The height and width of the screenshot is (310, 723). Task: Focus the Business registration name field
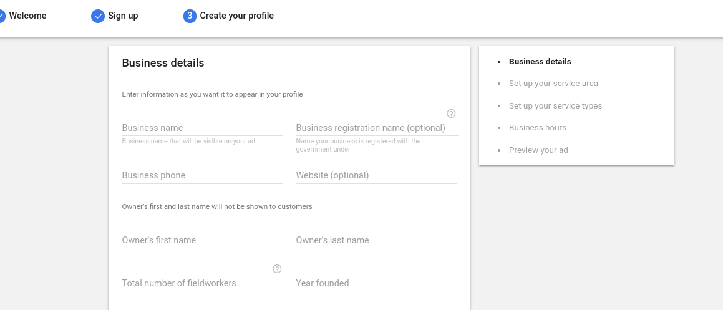377,128
